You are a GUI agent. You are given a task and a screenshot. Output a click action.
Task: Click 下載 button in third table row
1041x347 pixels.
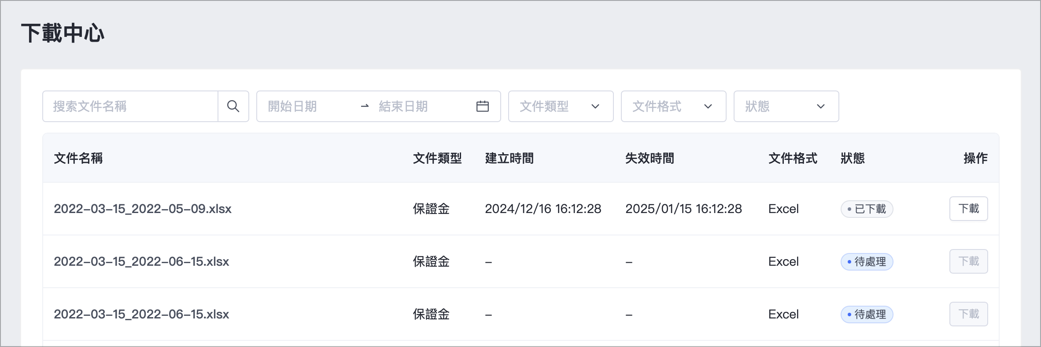[968, 314]
